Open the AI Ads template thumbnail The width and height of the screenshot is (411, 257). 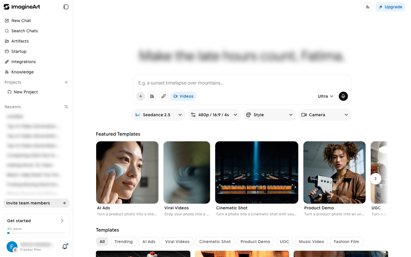tap(127, 172)
